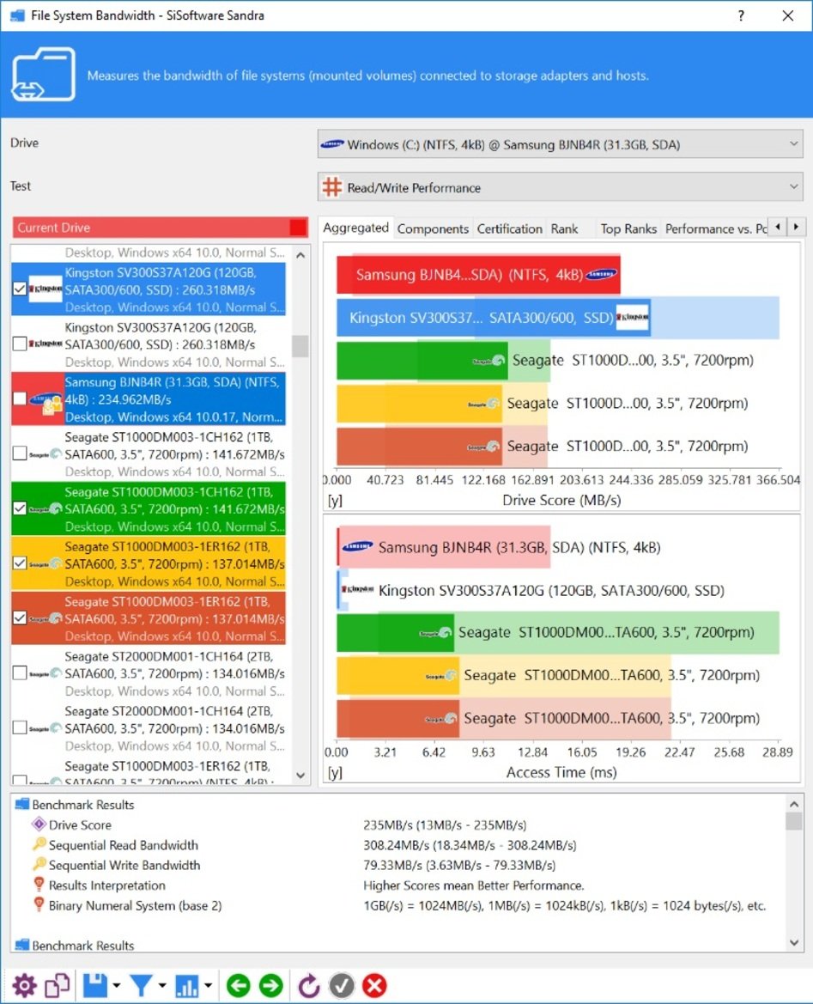Click the red Current Drive color swatch

298,228
